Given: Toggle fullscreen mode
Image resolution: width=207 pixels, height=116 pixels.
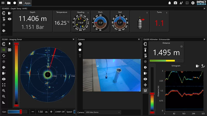Looking at the screenshot, I should tap(187, 3).
